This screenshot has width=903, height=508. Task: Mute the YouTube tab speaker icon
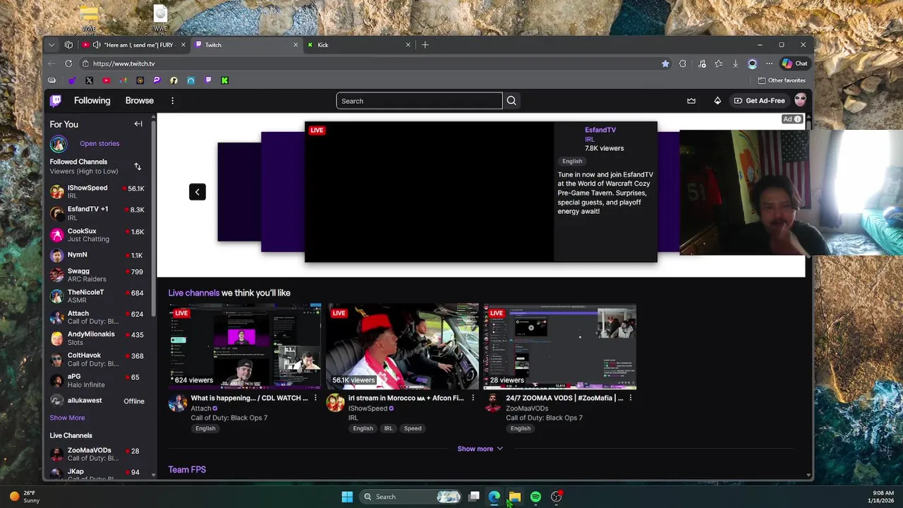click(97, 44)
